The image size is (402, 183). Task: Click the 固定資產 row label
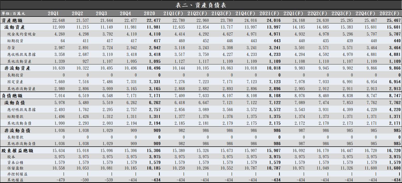15,82
